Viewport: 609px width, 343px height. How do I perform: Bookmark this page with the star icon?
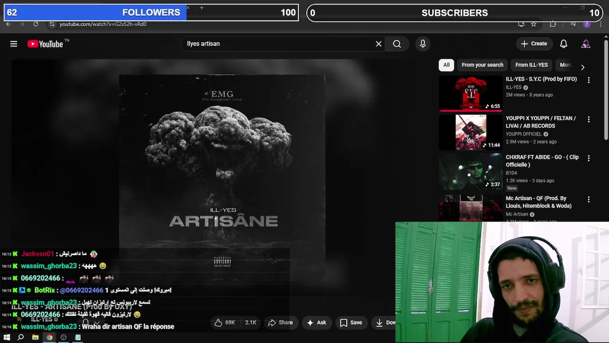533,24
